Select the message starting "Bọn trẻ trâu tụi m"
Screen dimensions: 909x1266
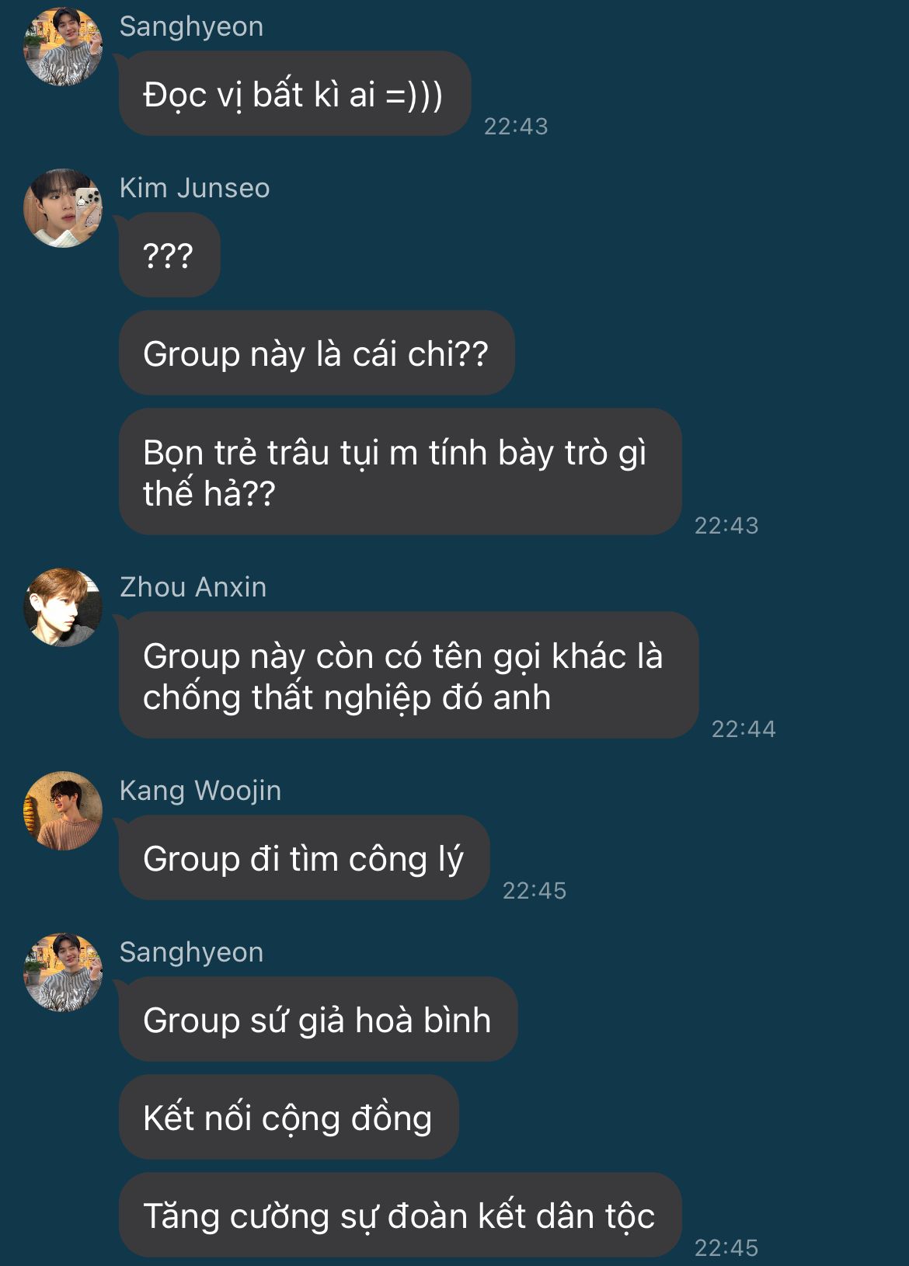click(400, 471)
